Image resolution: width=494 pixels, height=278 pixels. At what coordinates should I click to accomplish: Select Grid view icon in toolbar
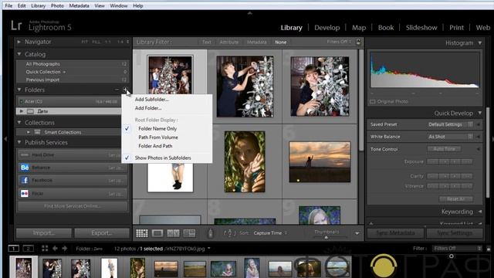142,233
